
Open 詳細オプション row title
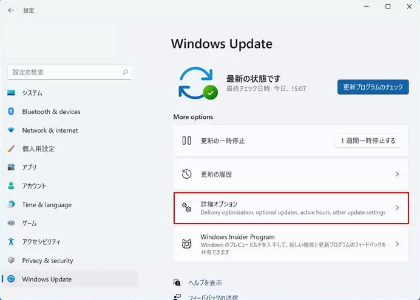tap(219, 204)
